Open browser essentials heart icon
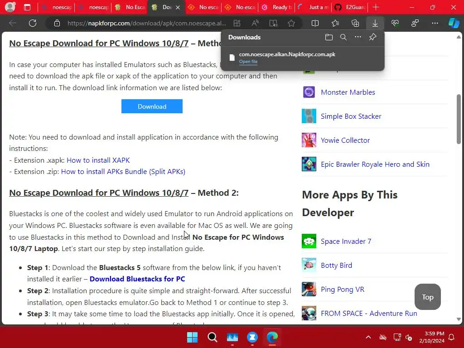This screenshot has height=348, width=464. [x=395, y=23]
